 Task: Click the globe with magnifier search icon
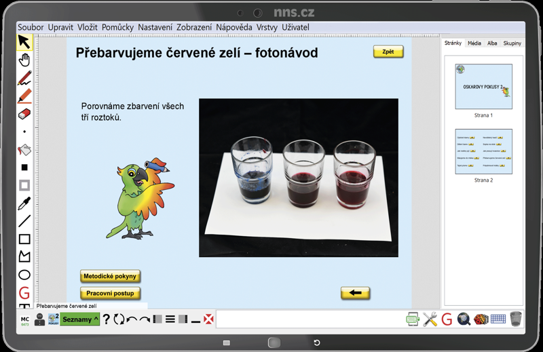pyautogui.click(x=464, y=319)
